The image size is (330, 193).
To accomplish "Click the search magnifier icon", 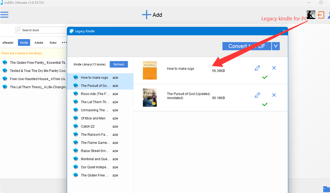I will [x=18, y=30].
